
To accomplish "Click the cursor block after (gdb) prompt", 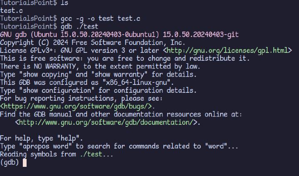I will click(x=25, y=162).
